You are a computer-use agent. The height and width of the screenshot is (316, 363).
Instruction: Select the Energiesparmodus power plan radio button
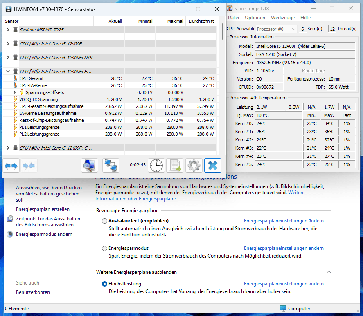pos(104,248)
